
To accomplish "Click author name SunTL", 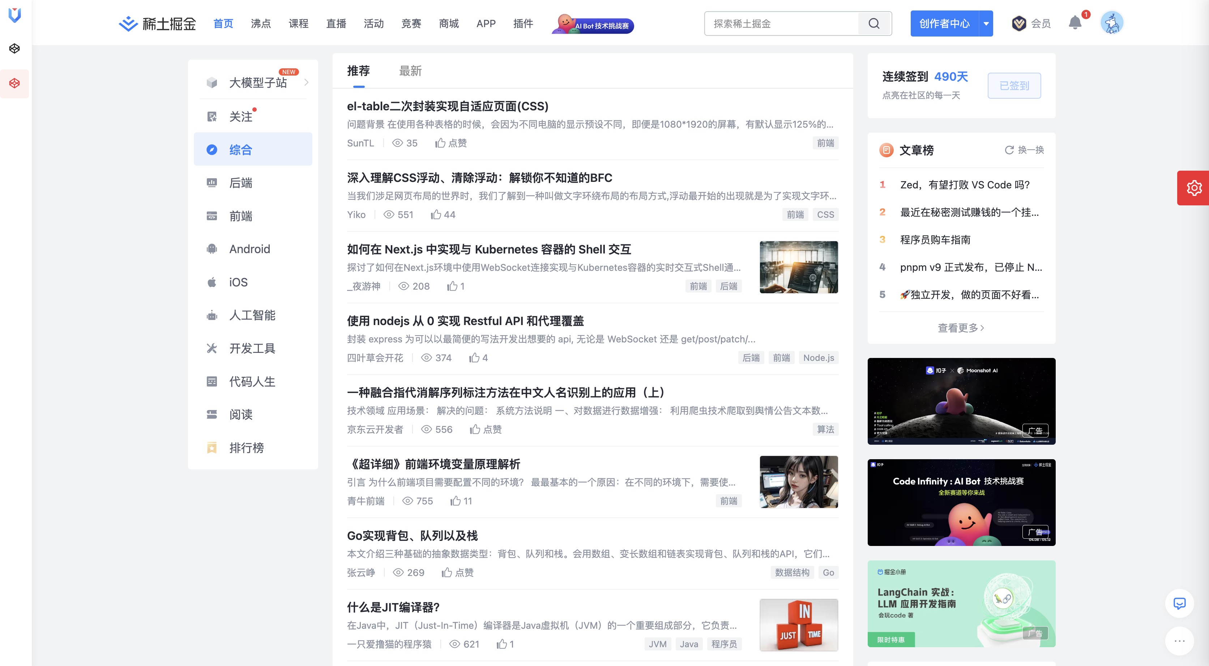I will tap(360, 143).
